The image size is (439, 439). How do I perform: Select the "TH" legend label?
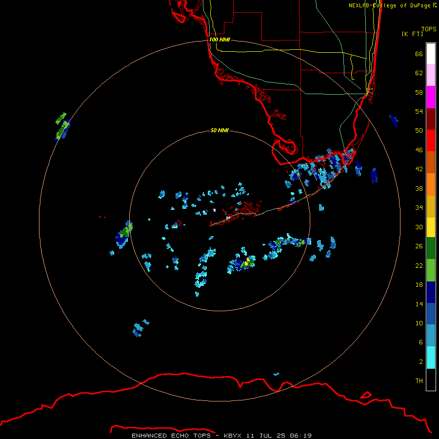click(x=419, y=381)
